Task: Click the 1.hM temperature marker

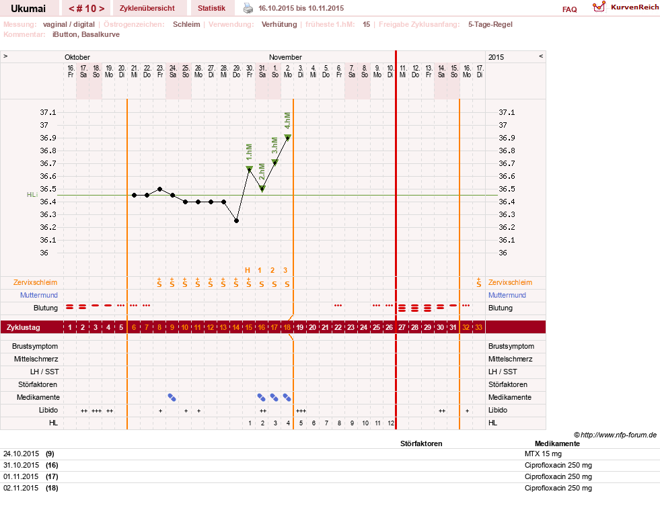Action: coord(249,169)
